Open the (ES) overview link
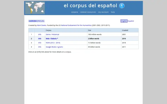Screen dimensions: 167x104 (x=43, y=21)
